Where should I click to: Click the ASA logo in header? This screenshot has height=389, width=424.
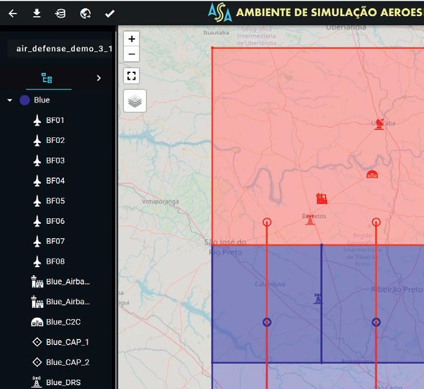click(x=220, y=13)
